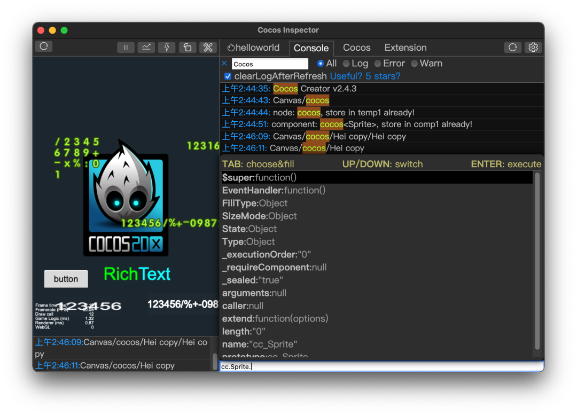Click the copy windows icon
This screenshot has width=577, height=415.
click(x=188, y=48)
